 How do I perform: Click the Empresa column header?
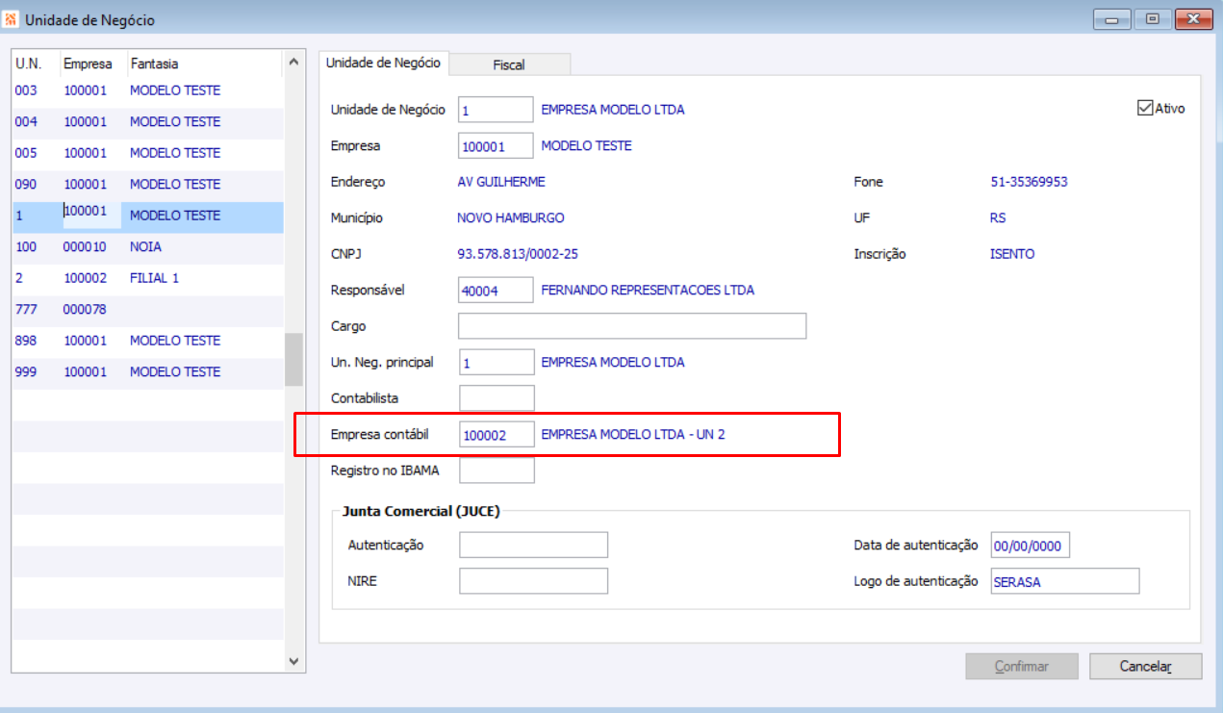93,64
